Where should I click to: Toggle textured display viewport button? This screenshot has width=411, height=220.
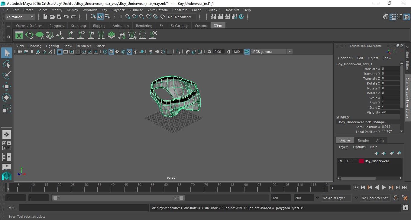click(129, 52)
